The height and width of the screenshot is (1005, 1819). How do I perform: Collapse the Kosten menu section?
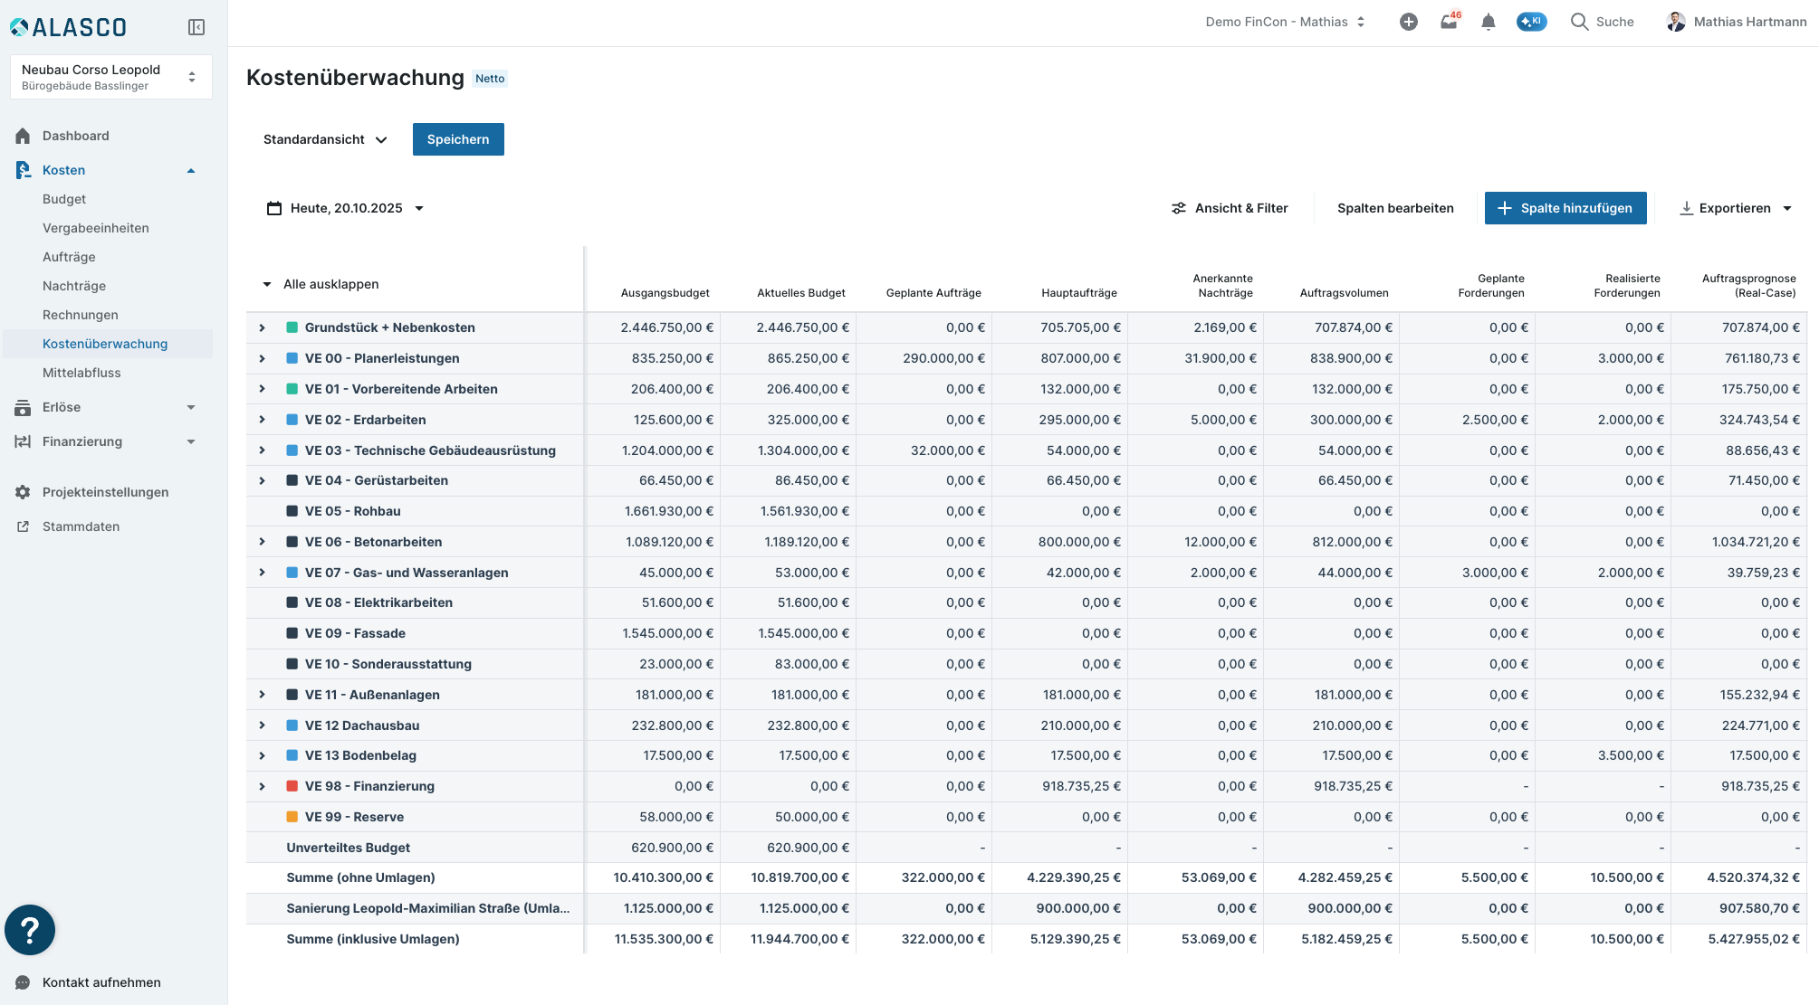click(191, 170)
